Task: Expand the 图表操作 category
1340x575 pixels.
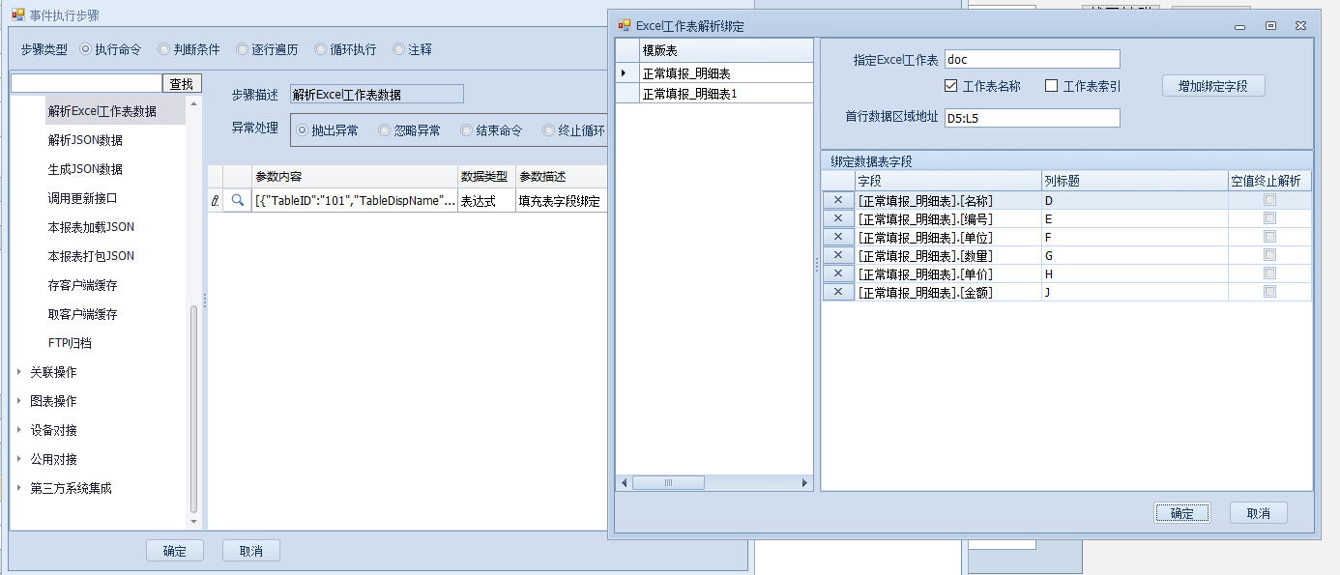Action: (x=19, y=401)
